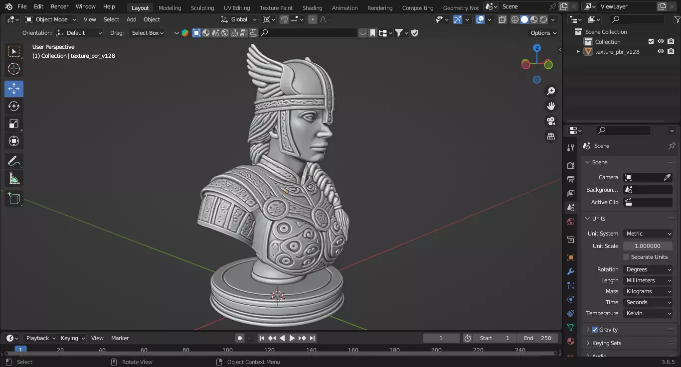Open the Output properties tab
The width and height of the screenshot is (681, 367).
pyautogui.click(x=571, y=179)
